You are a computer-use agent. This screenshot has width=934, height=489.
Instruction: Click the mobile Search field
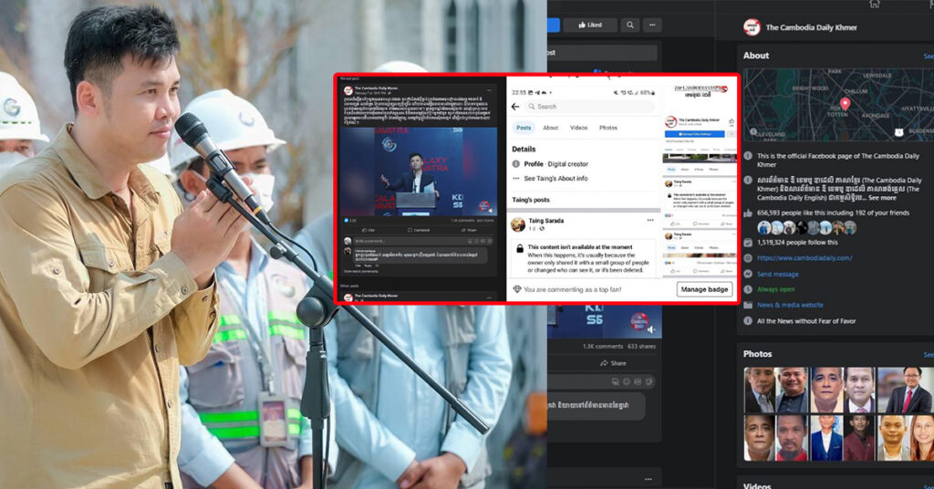(591, 107)
